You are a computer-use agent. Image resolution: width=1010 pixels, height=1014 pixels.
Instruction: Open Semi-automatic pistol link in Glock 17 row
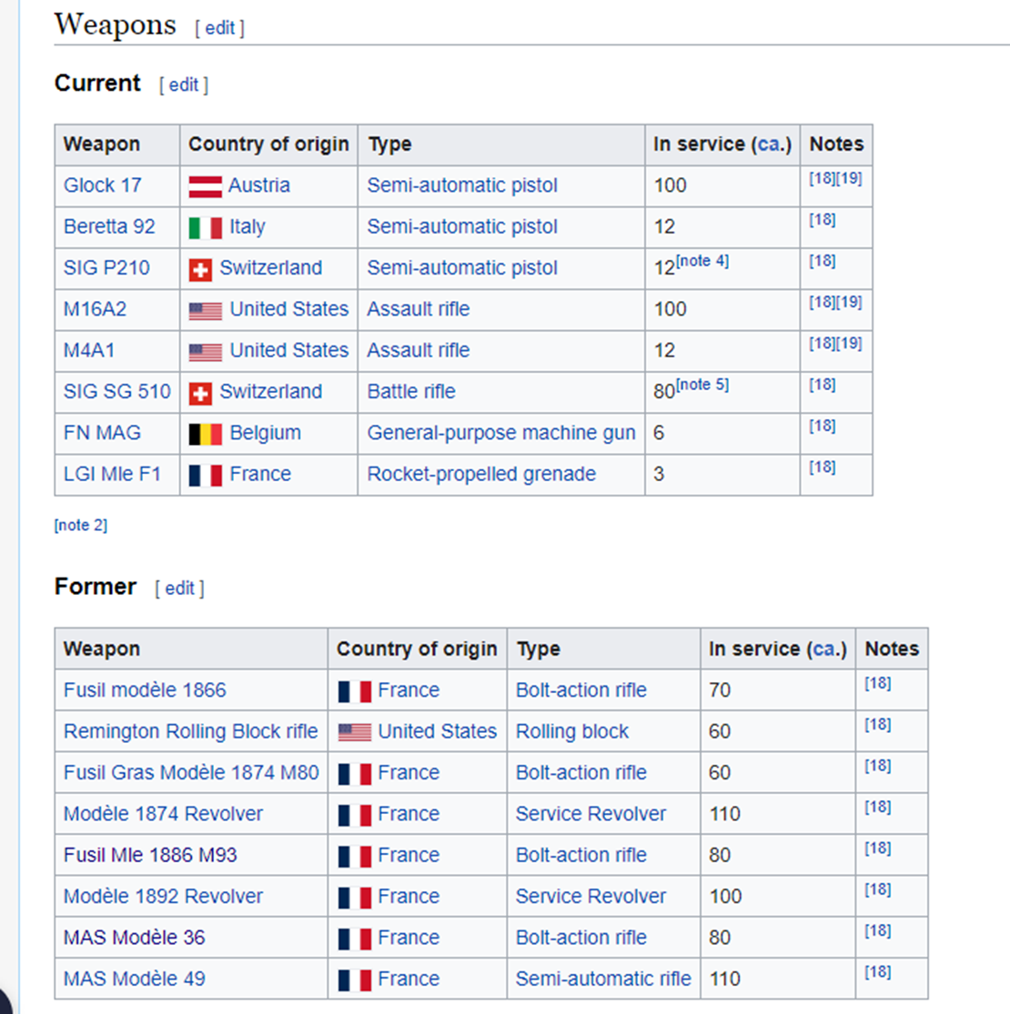[x=462, y=186]
